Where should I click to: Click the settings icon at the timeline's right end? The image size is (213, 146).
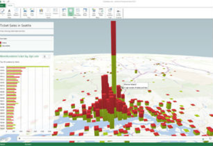[210, 139]
